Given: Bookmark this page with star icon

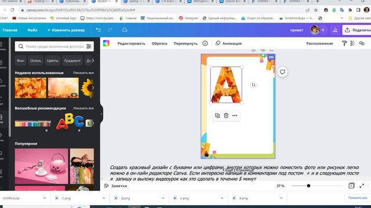Looking at the screenshot, I should (x=315, y=10).
